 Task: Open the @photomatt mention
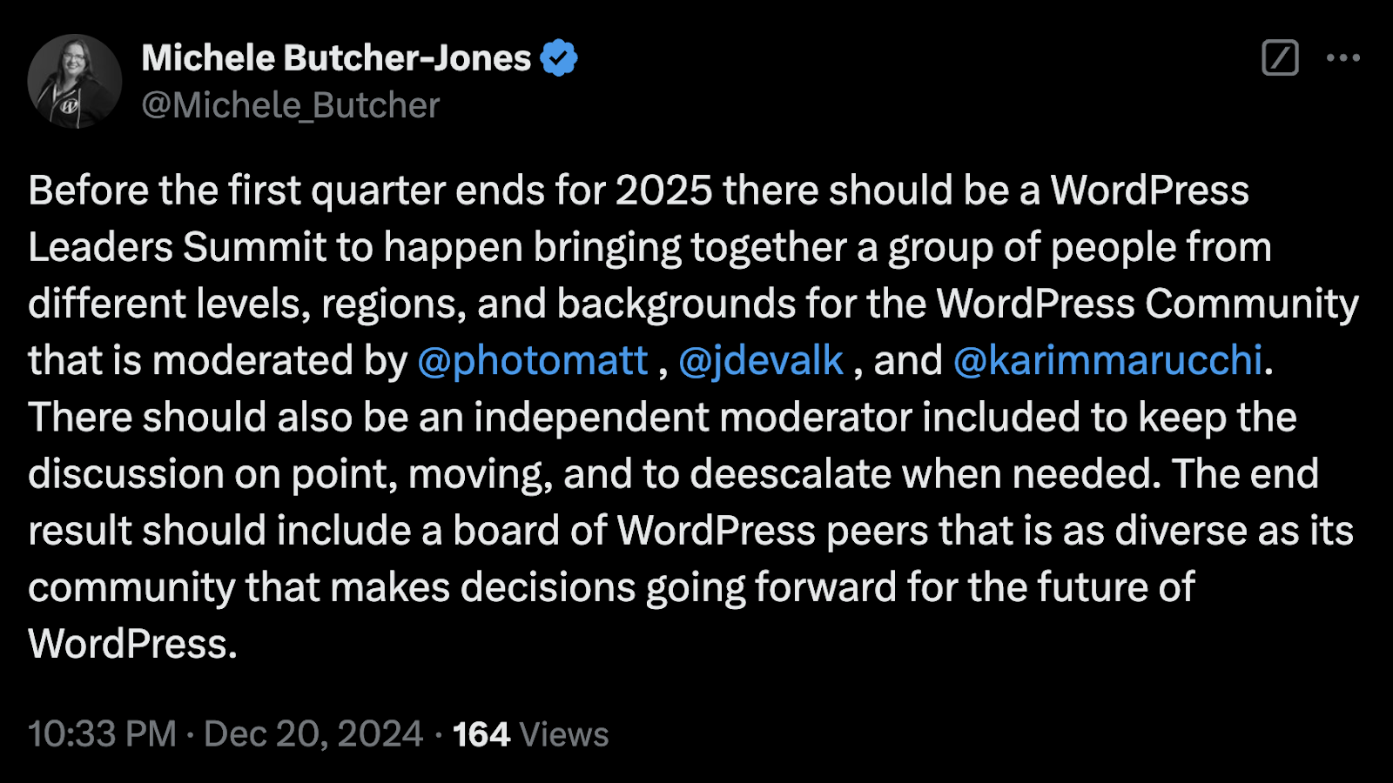533,360
